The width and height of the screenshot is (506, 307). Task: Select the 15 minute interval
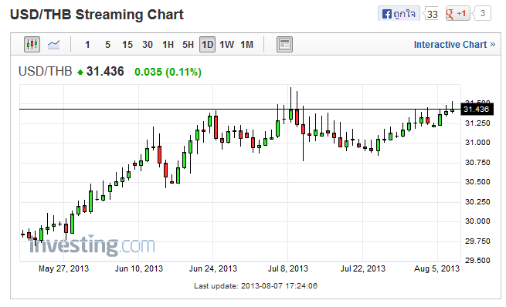(x=127, y=45)
